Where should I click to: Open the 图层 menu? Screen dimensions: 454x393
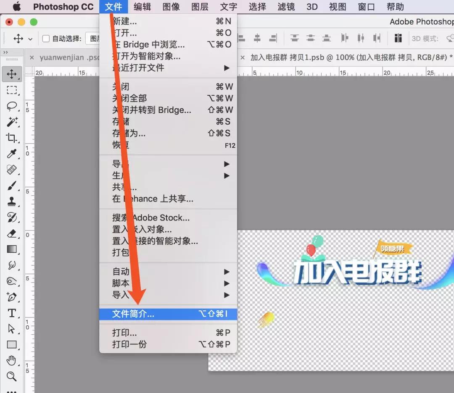click(200, 7)
